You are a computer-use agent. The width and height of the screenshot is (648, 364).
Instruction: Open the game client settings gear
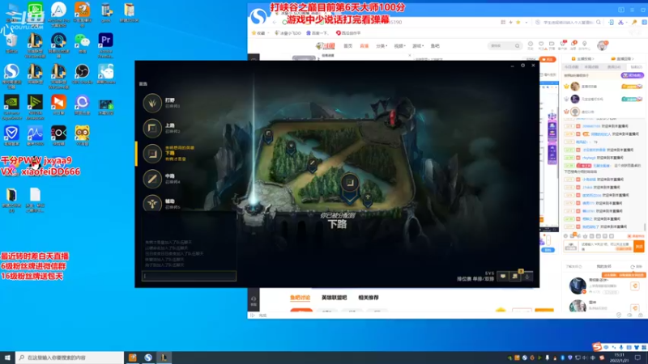522,66
